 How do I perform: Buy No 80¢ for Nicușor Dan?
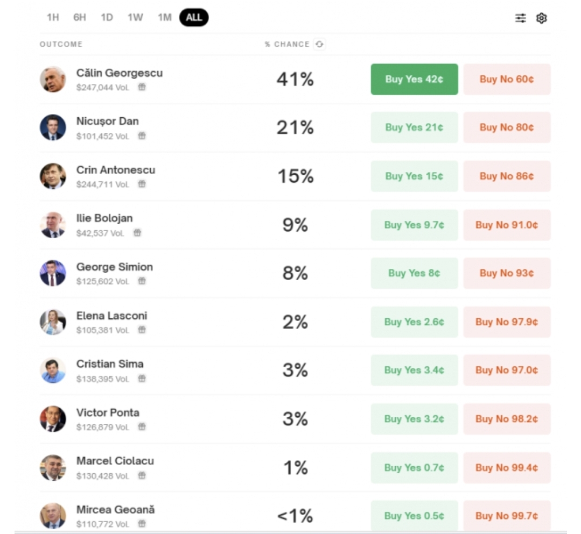507,127
